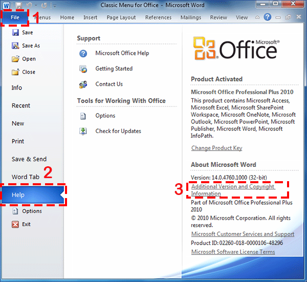The width and height of the screenshot is (307, 282).
Task: Click the Product Activated heading
Action: [x=217, y=79]
